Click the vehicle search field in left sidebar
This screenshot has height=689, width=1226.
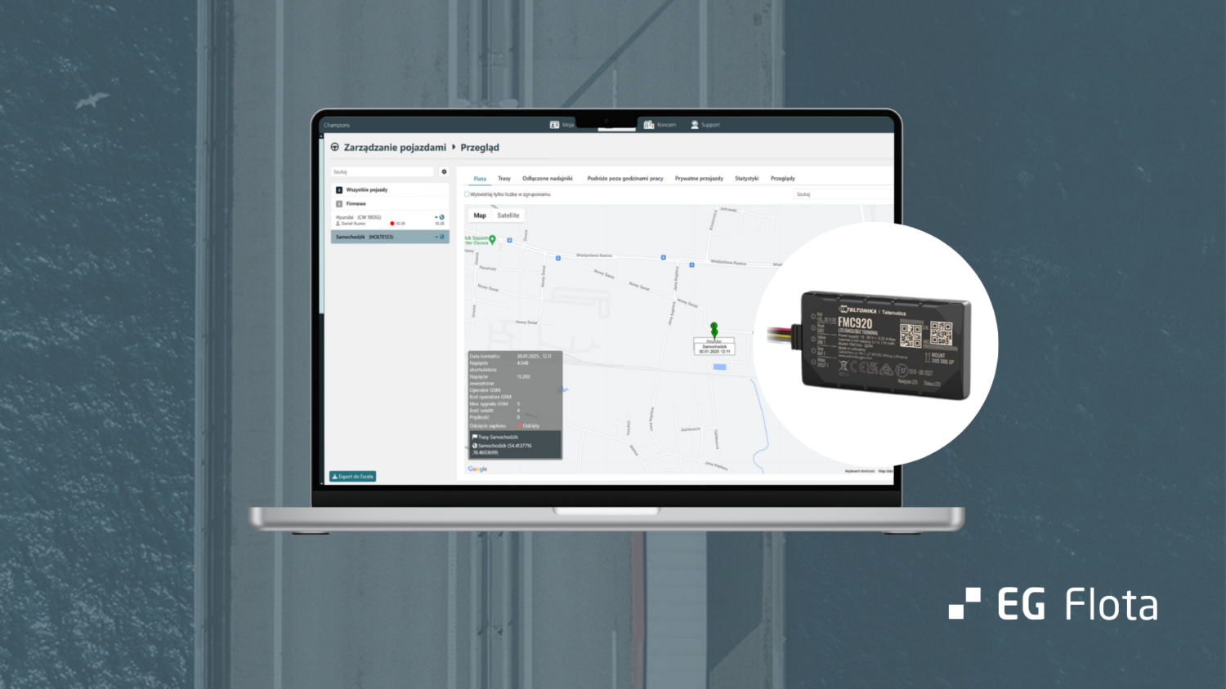383,171
